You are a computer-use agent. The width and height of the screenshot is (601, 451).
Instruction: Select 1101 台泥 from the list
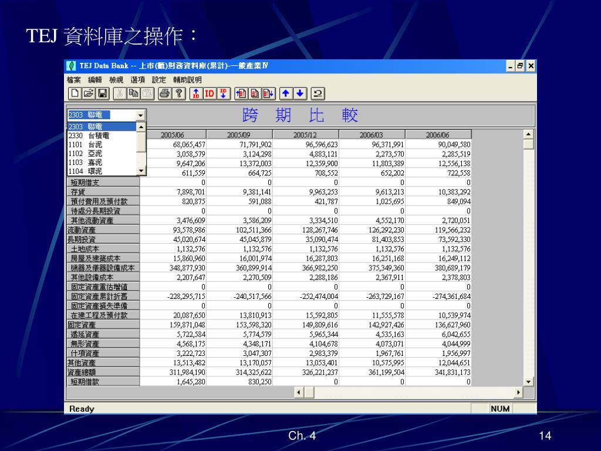[x=102, y=144]
